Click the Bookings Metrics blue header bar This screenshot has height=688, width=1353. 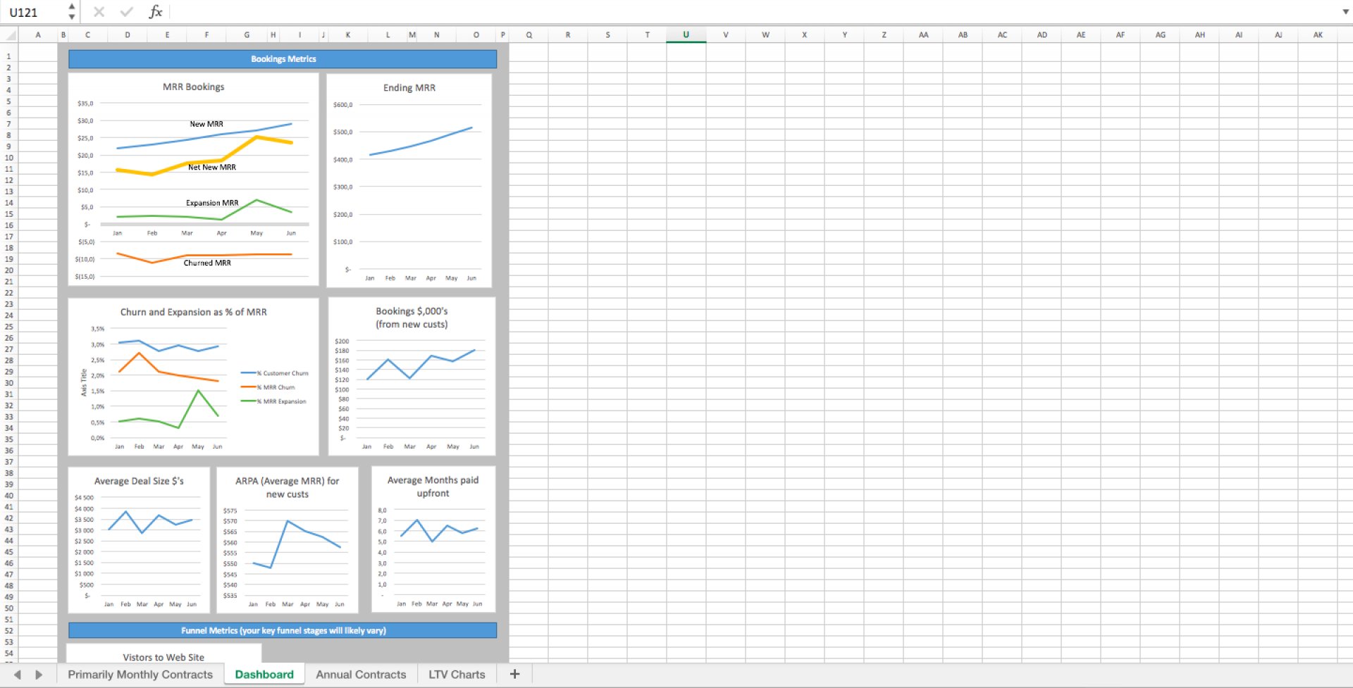283,59
